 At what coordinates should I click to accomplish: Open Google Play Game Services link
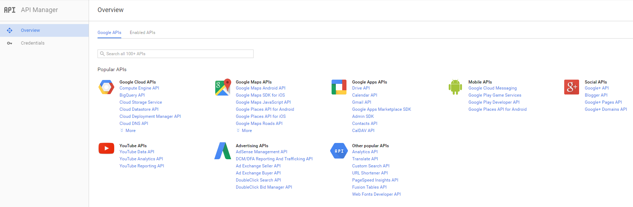coord(495,95)
